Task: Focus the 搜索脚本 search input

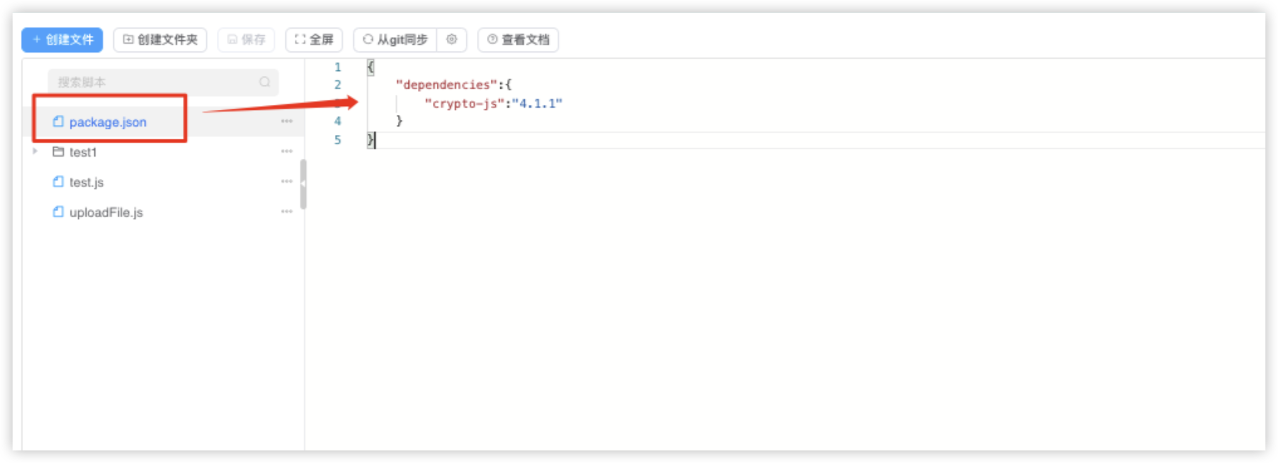Action: 154,82
